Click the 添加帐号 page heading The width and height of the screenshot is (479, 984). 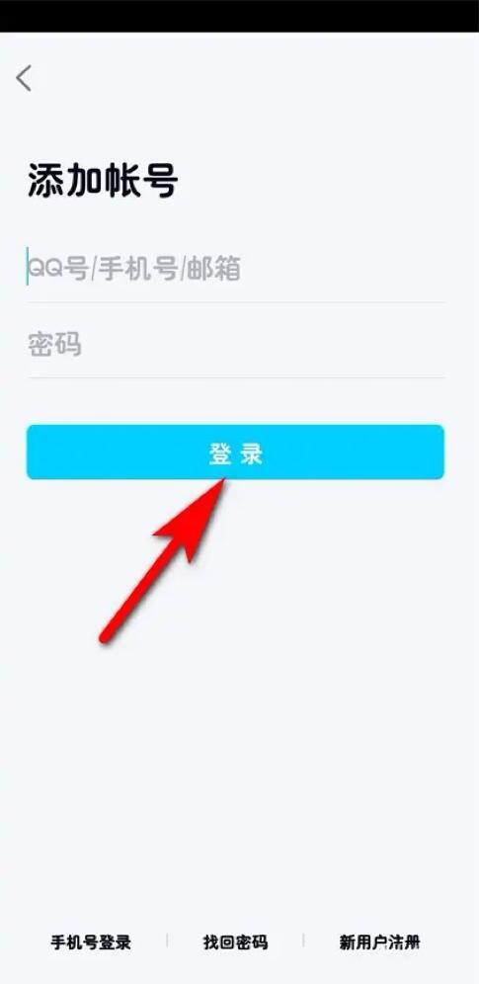coord(103,182)
